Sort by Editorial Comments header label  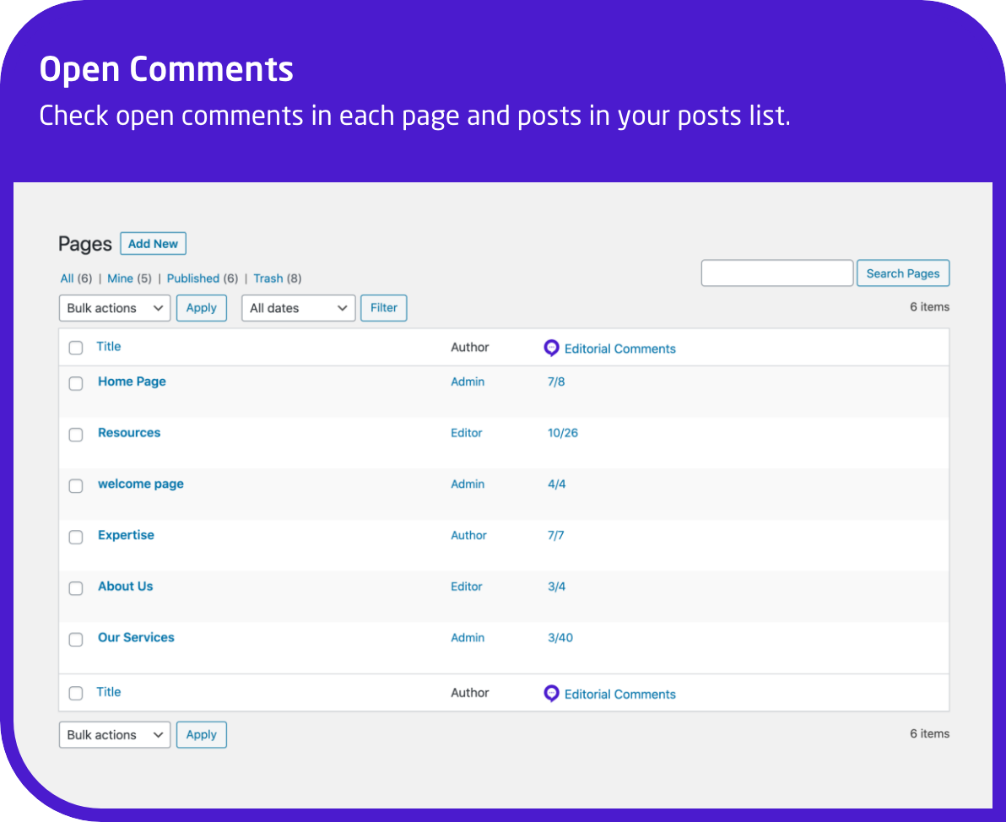click(x=619, y=349)
